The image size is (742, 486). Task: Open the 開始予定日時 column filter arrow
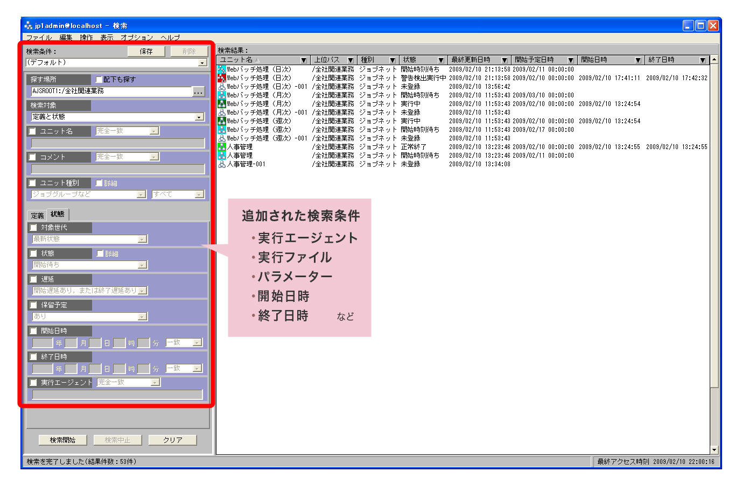pos(571,60)
